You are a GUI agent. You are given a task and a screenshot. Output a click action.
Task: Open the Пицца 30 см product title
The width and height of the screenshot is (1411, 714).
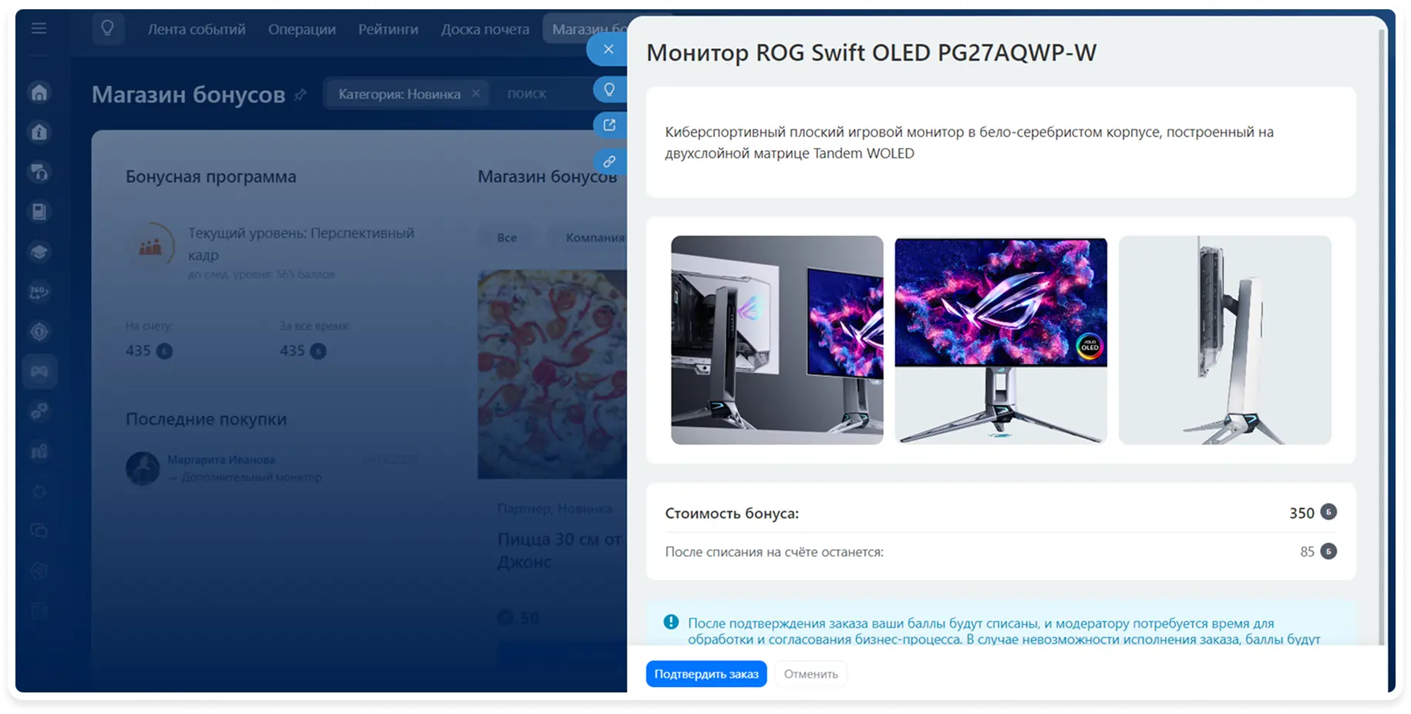pos(561,550)
